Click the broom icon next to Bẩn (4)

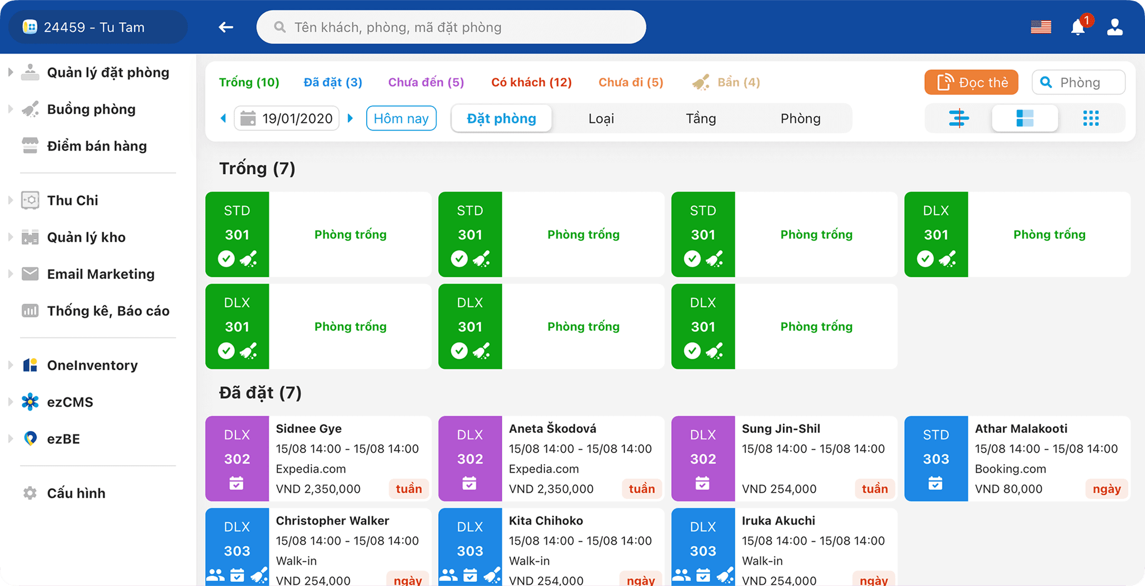point(701,82)
